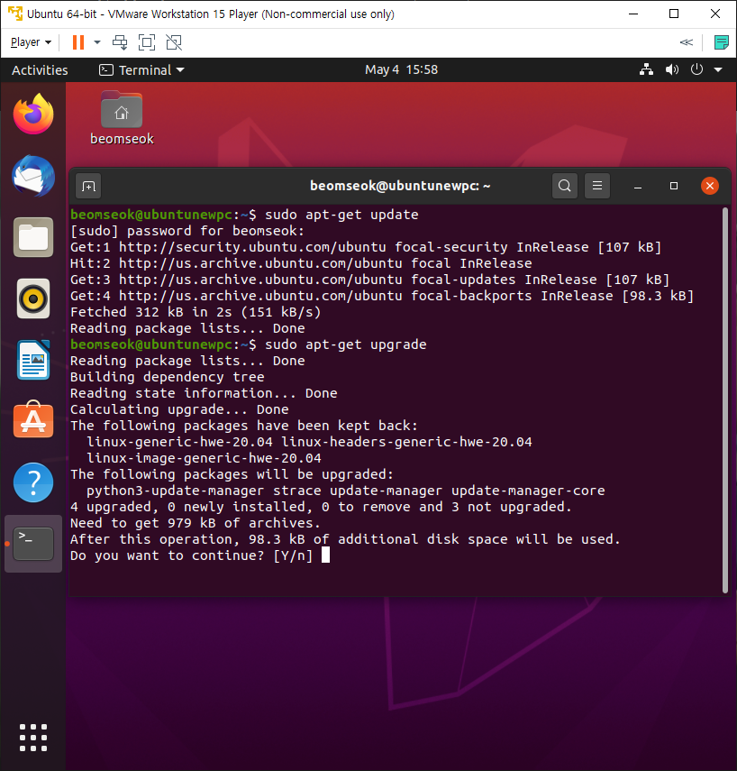Show Applications grid at dock bottom
737x771 pixels.
pos(33,738)
